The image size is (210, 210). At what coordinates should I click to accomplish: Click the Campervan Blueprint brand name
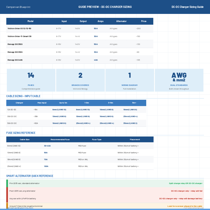[x=18, y=7]
